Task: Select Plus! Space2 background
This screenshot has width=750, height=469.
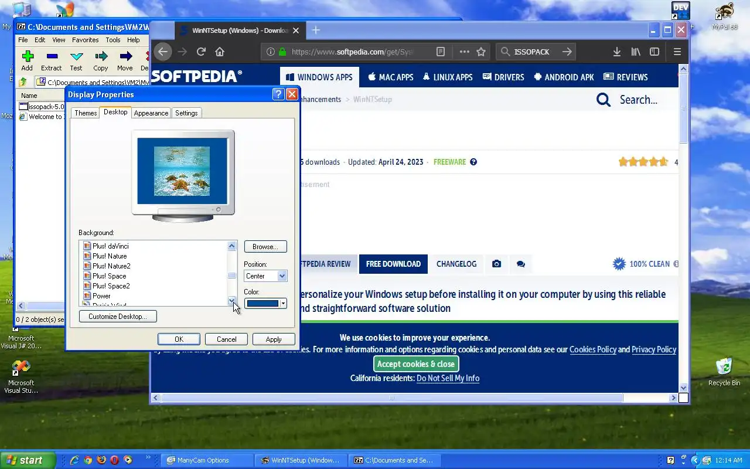Action: click(111, 286)
